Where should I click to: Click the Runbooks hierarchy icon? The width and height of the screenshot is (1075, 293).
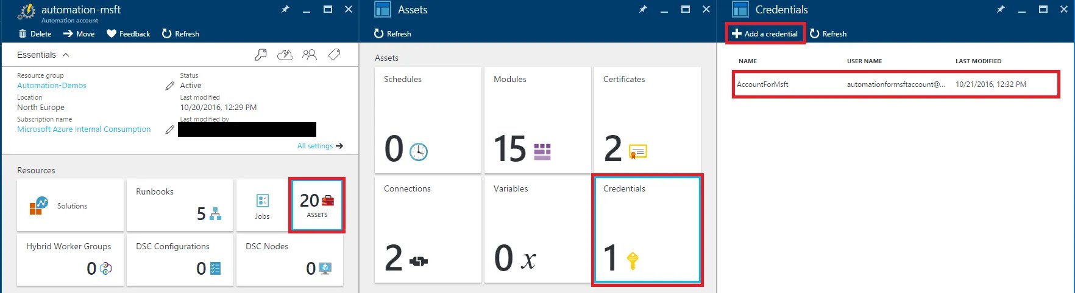coord(215,214)
